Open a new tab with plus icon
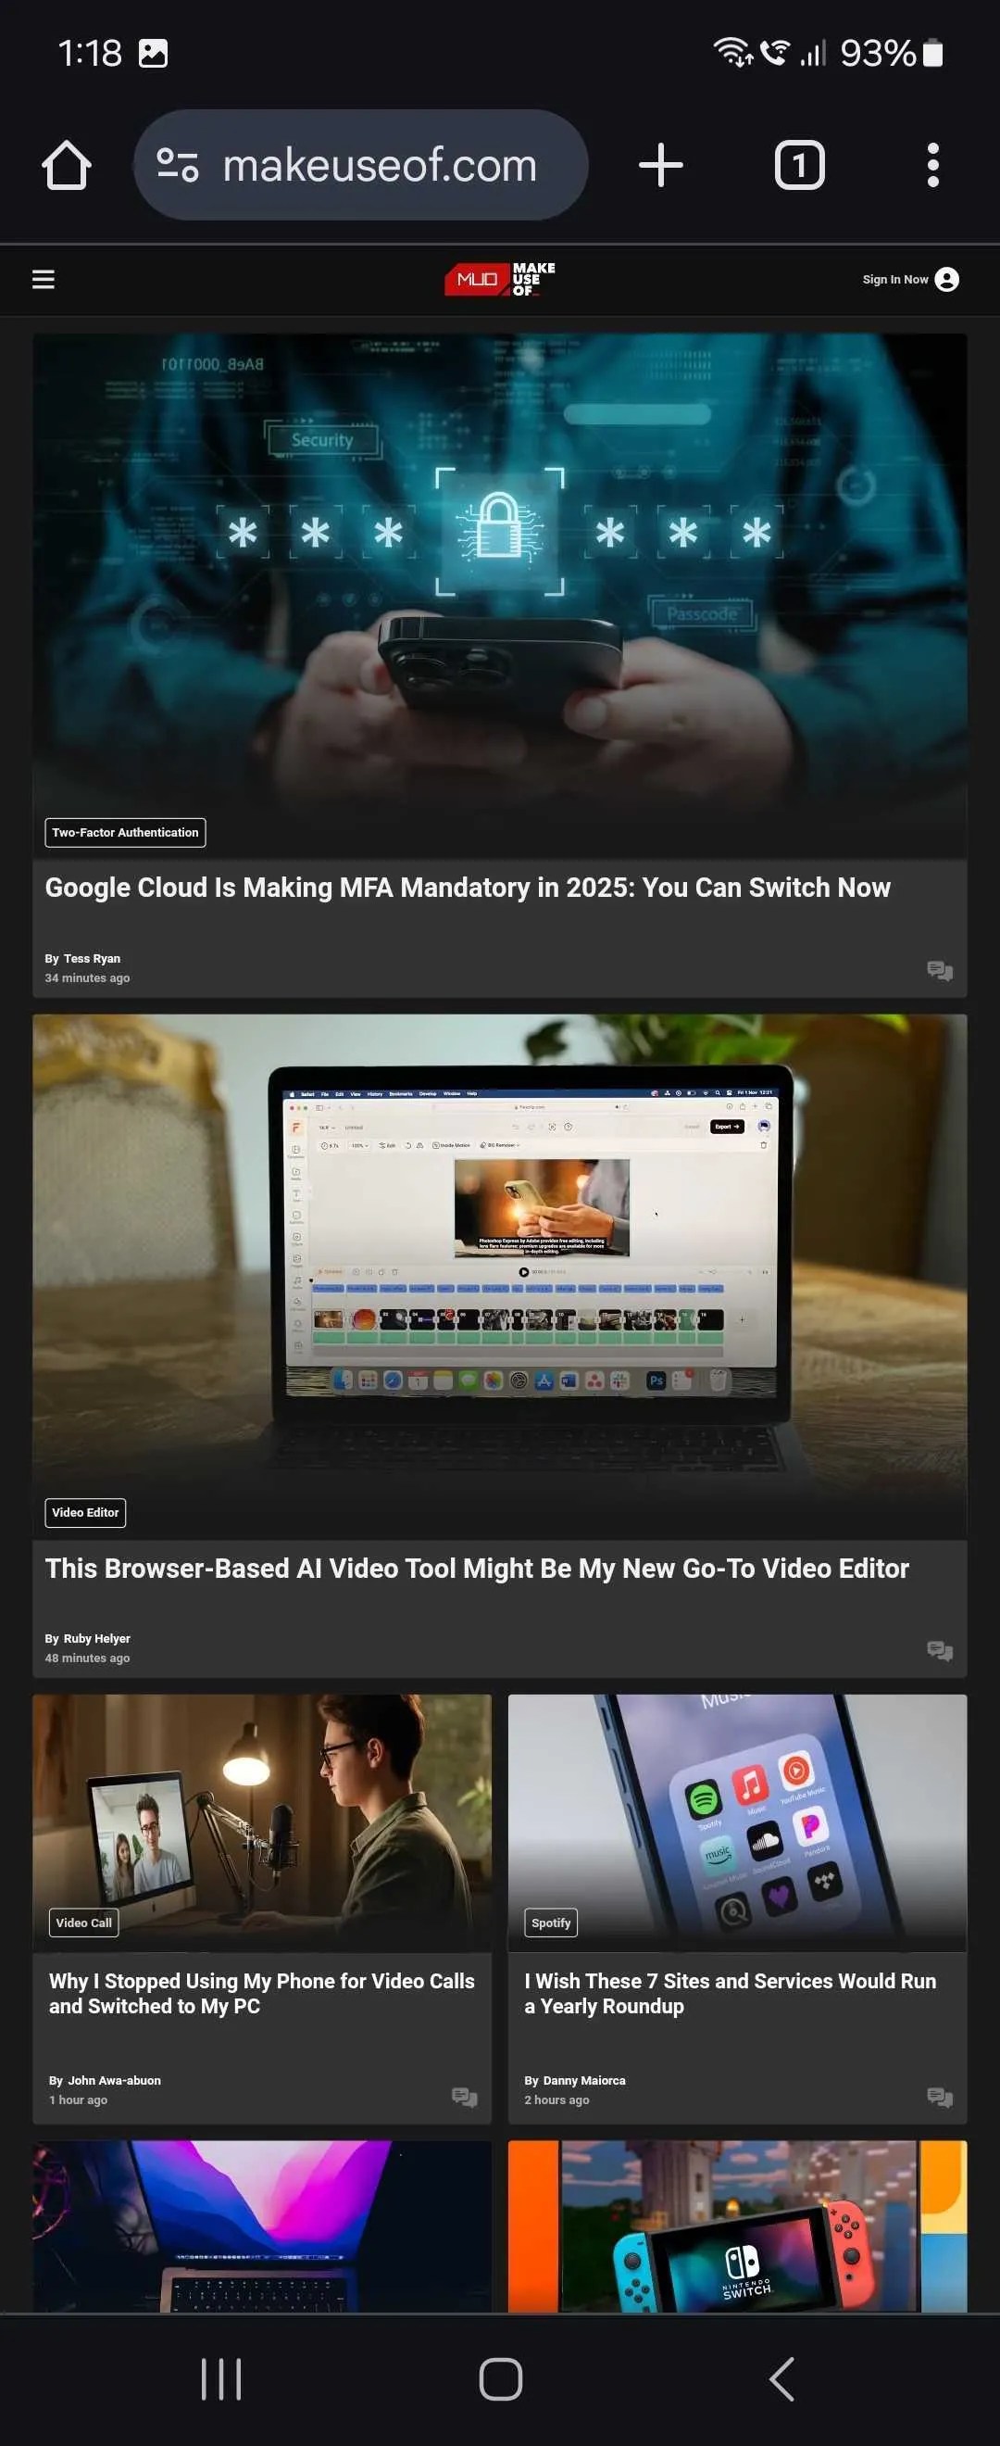1000x2446 pixels. click(x=660, y=165)
